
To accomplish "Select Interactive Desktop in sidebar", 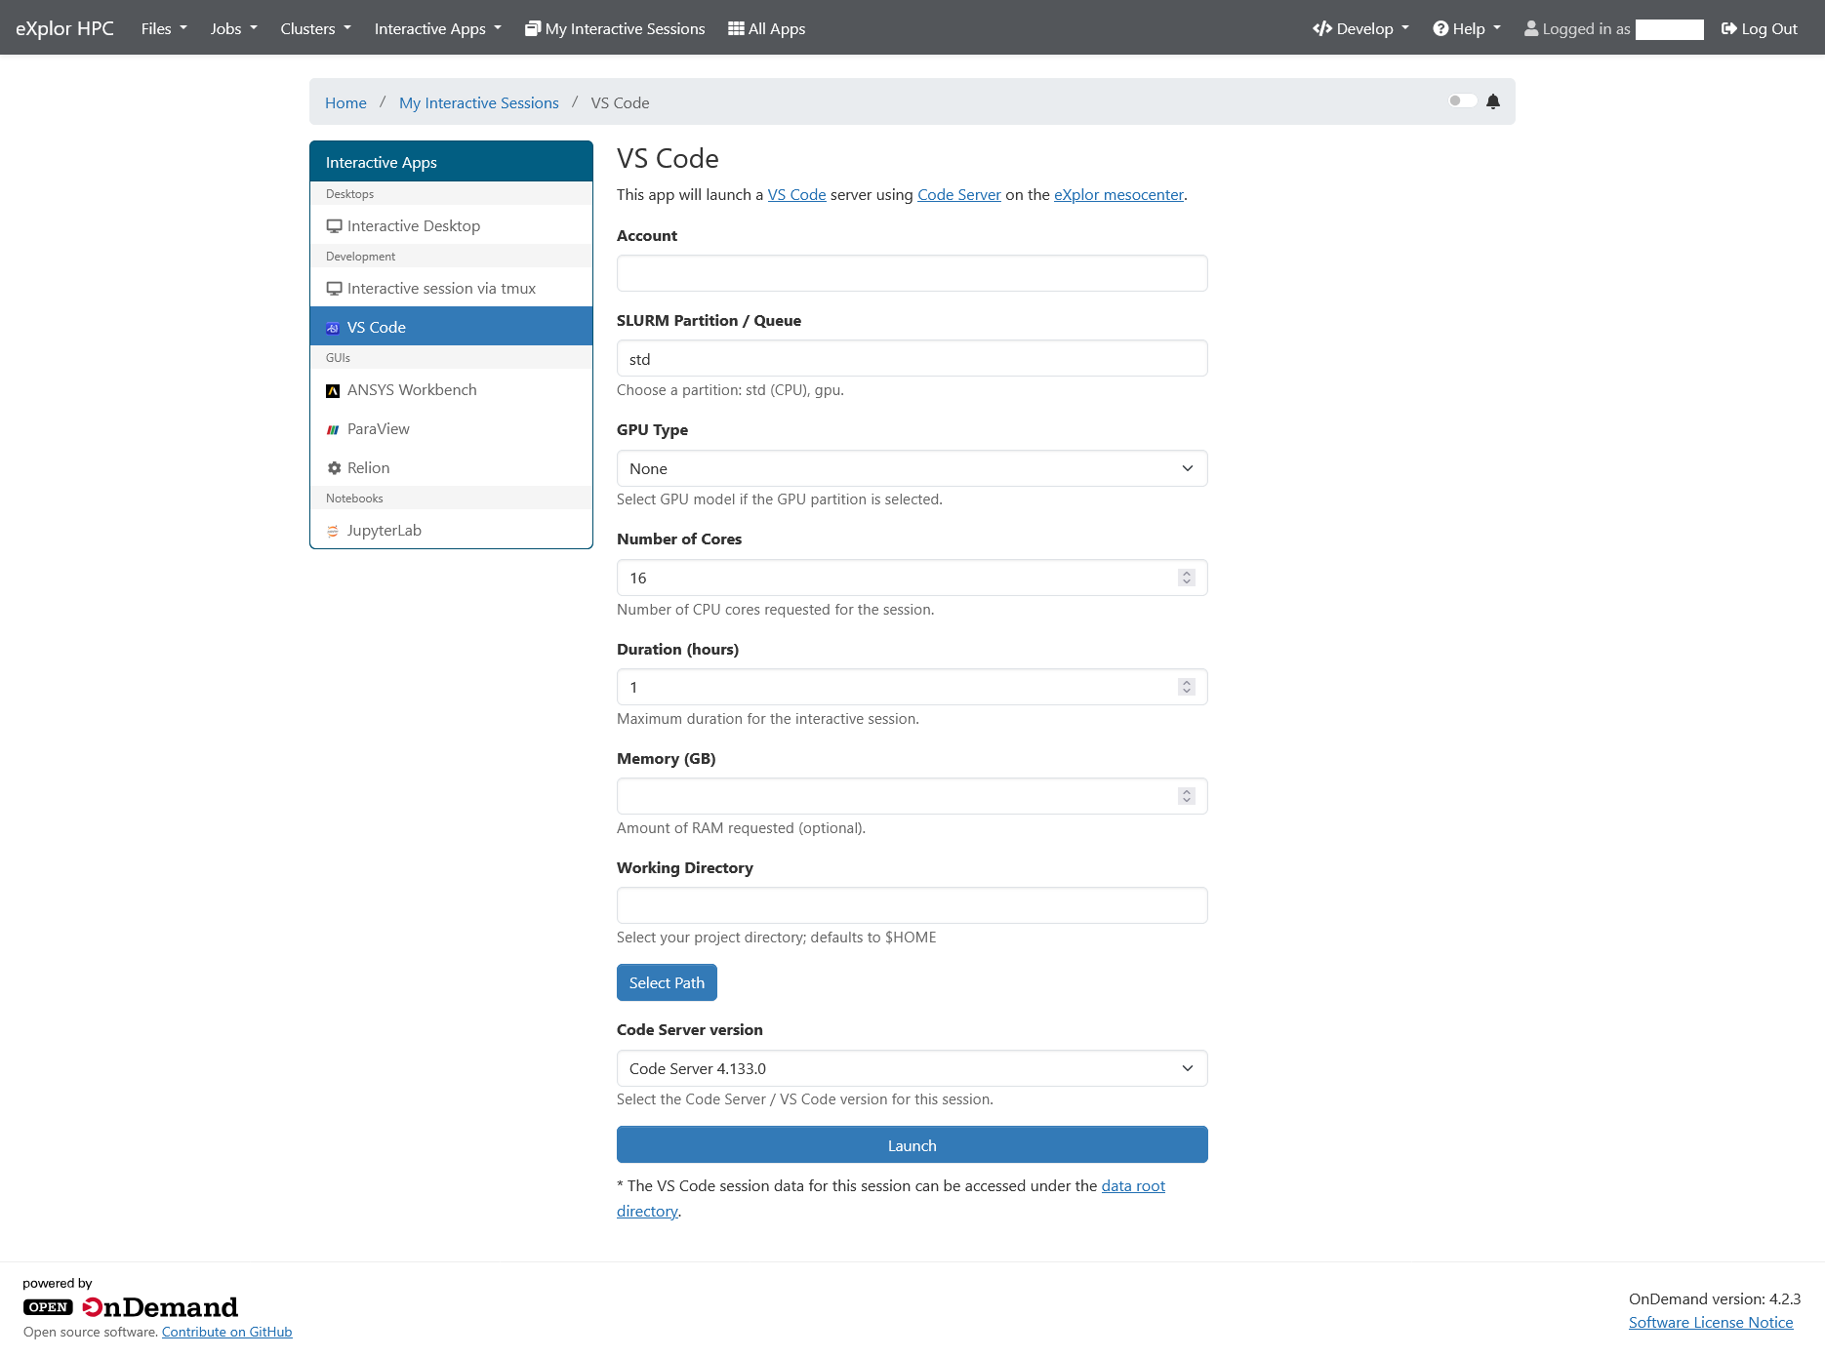I will pos(451,225).
